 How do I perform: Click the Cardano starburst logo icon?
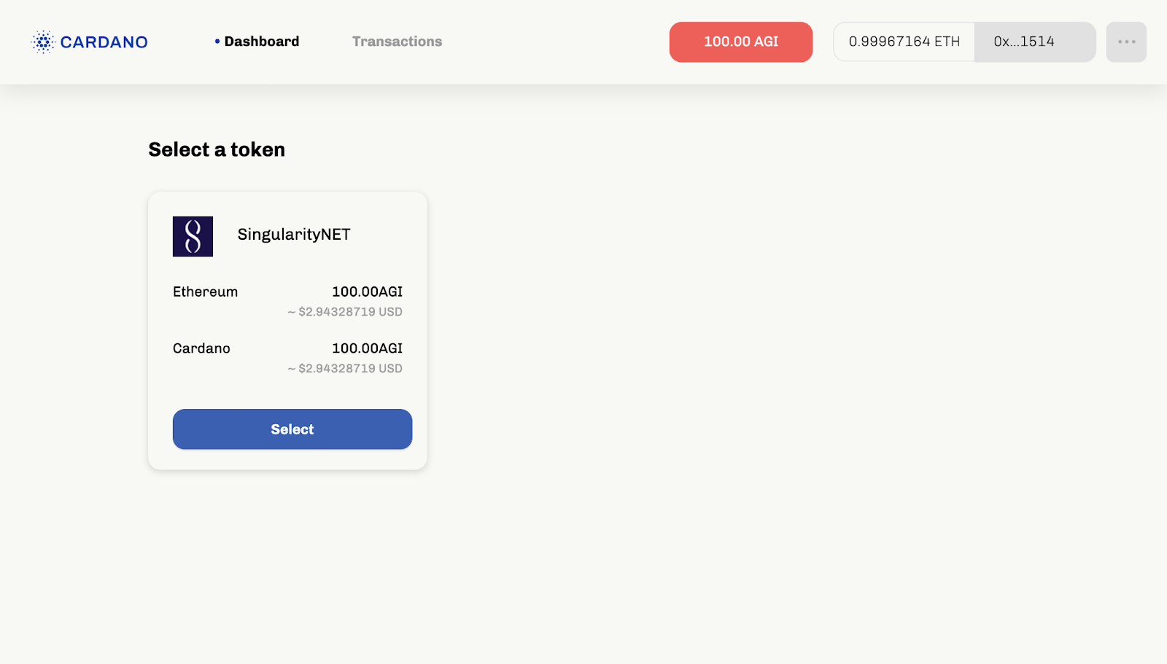point(43,42)
